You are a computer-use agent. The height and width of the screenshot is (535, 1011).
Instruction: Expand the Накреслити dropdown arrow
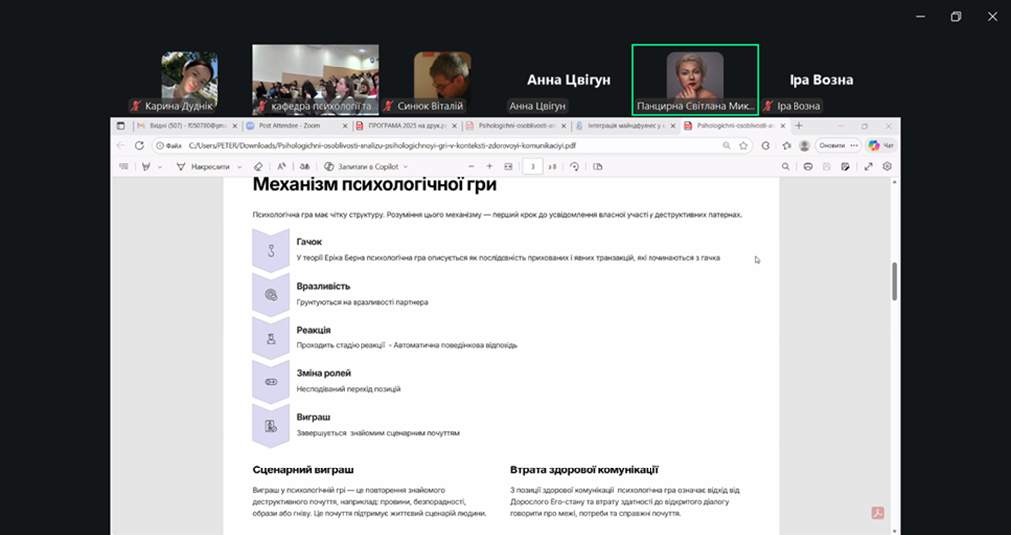click(x=239, y=167)
